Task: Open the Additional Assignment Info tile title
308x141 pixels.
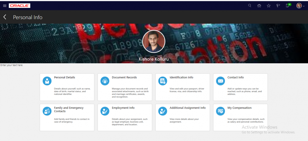Action: (188, 108)
